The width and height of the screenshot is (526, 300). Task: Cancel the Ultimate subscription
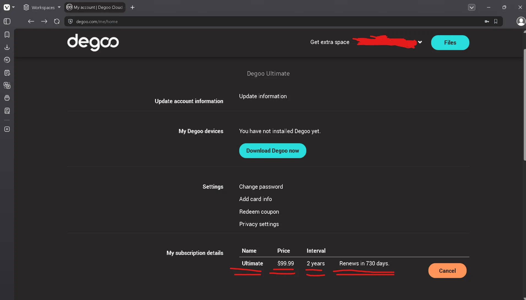point(447,271)
